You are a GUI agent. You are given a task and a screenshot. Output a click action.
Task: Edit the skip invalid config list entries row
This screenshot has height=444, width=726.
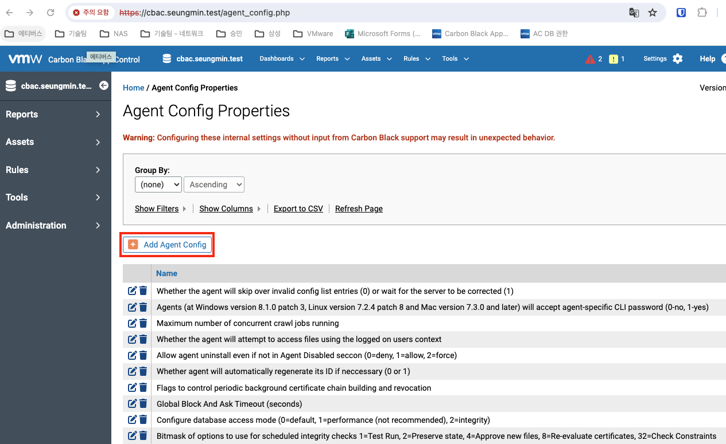[x=132, y=291]
